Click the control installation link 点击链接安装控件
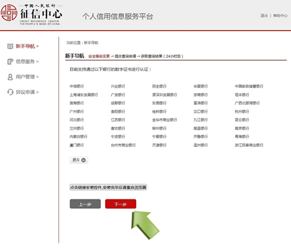This screenshot has width=291, height=249. tap(108, 187)
